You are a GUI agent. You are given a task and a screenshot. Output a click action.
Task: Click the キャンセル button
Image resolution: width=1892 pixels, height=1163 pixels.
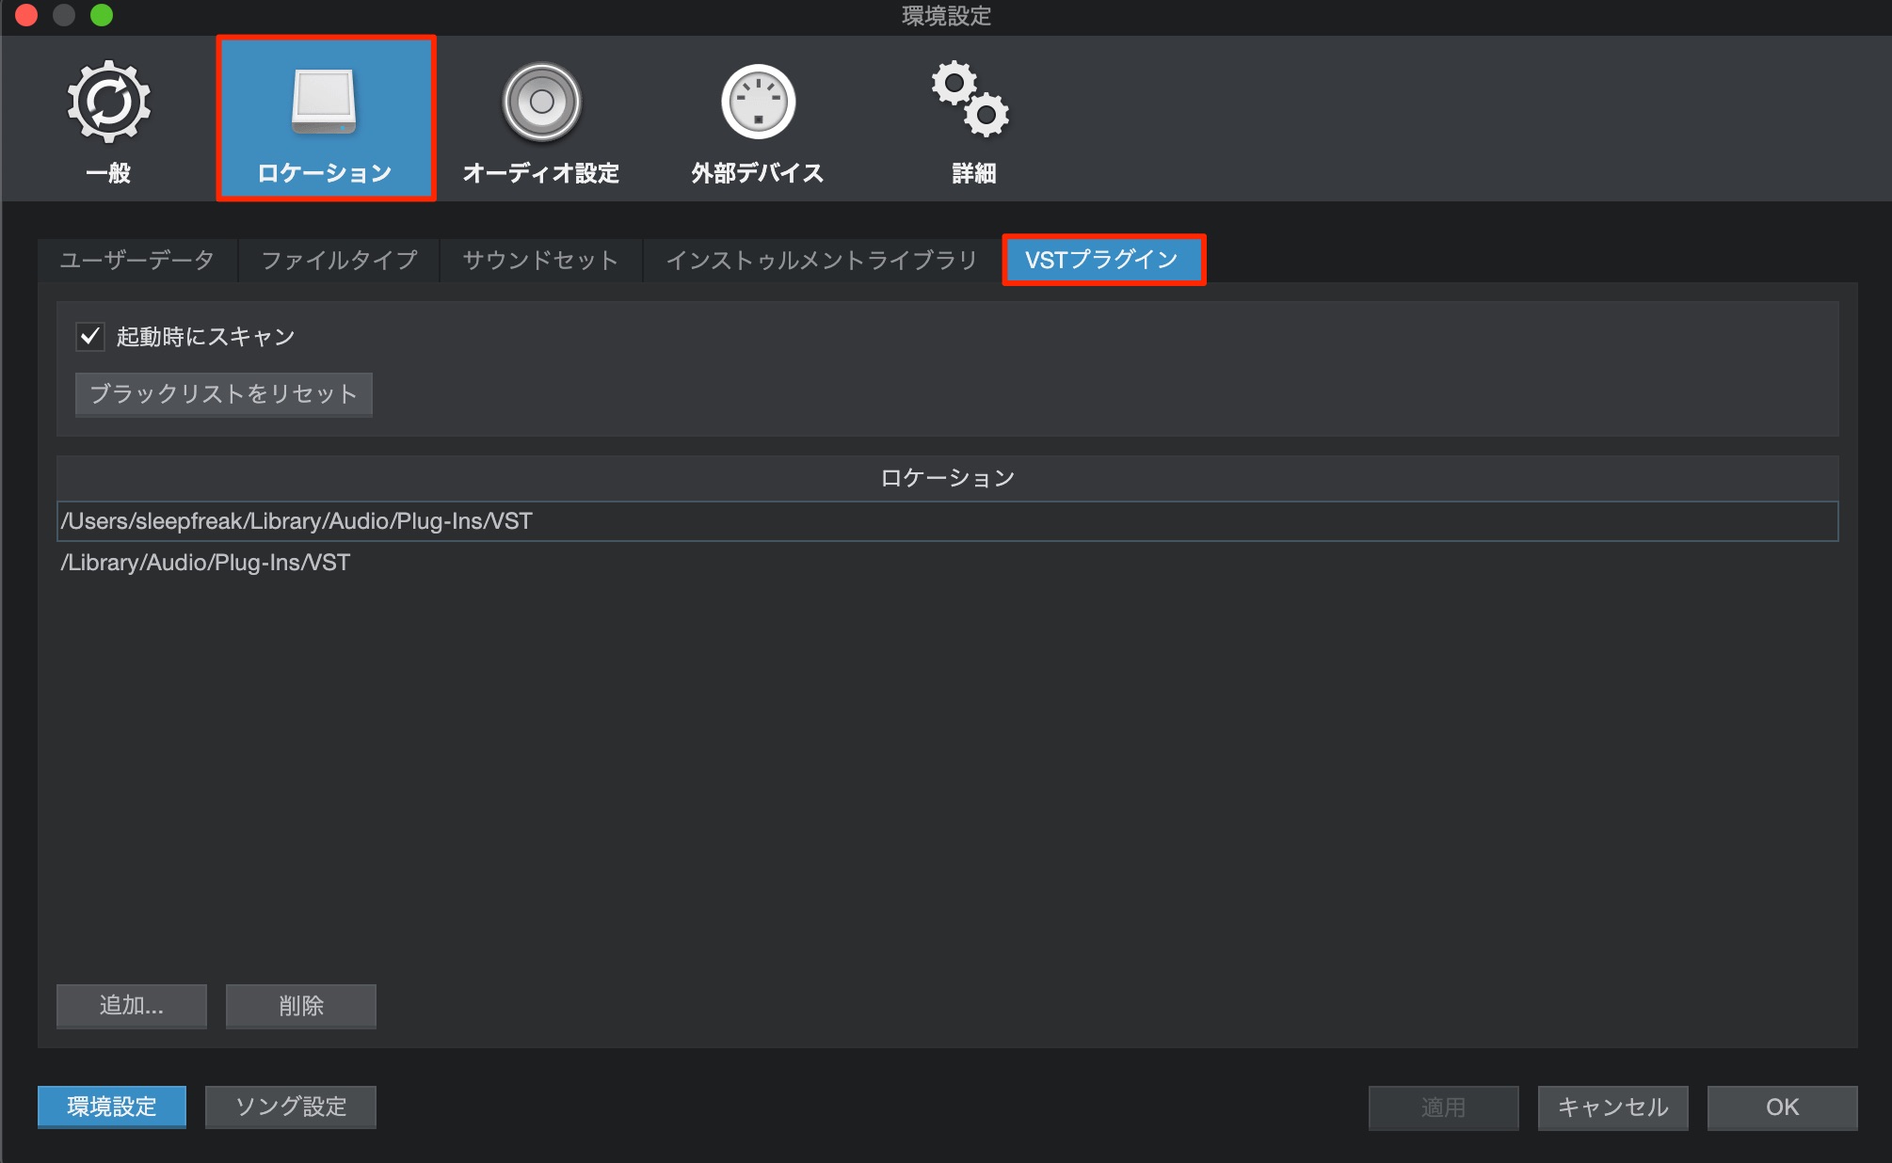click(x=1613, y=1107)
